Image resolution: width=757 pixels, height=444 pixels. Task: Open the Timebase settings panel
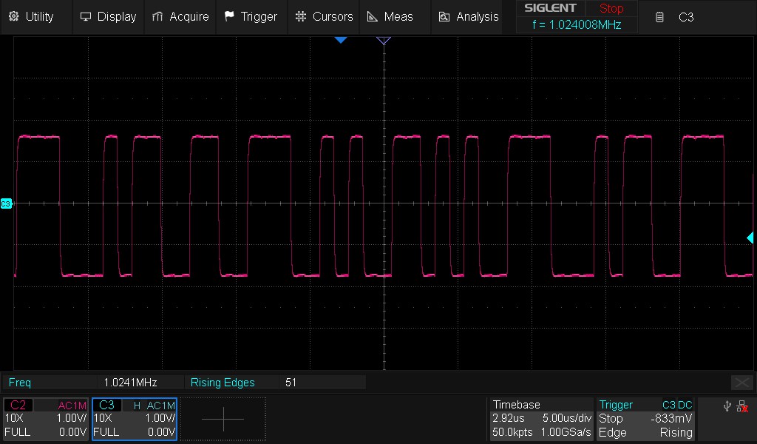point(541,418)
